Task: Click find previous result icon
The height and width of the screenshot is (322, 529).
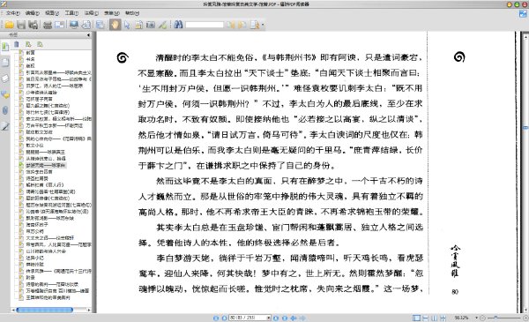Action: coord(231,25)
